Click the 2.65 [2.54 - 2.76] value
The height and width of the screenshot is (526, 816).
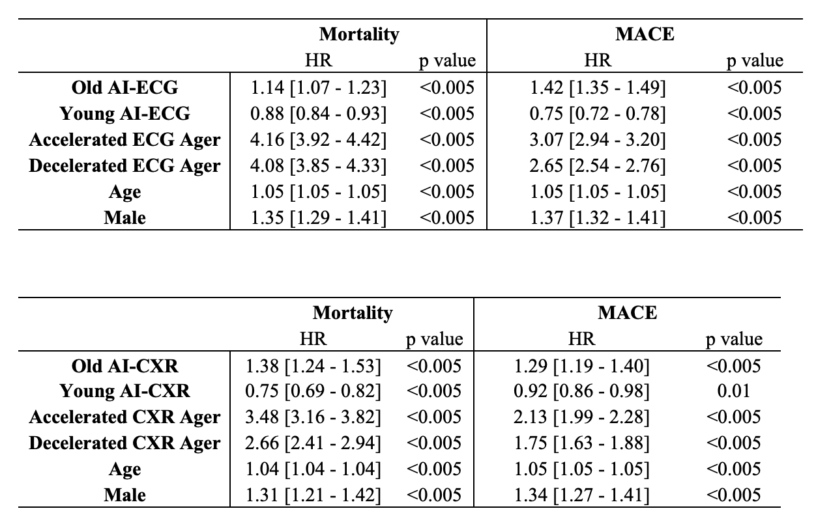pos(597,165)
